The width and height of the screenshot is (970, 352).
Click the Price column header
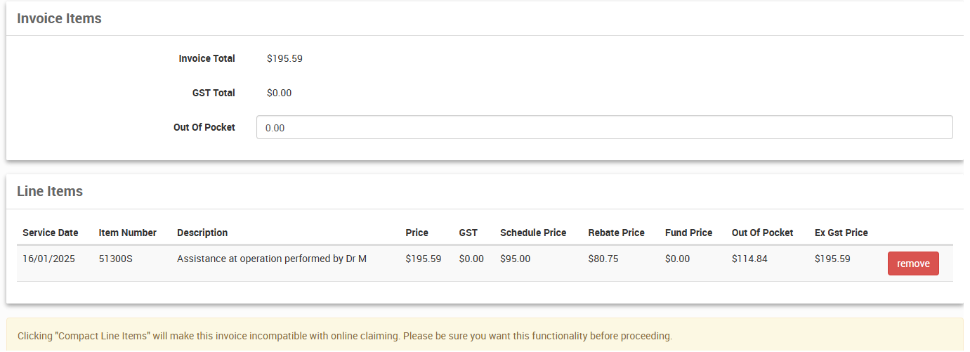tap(417, 233)
